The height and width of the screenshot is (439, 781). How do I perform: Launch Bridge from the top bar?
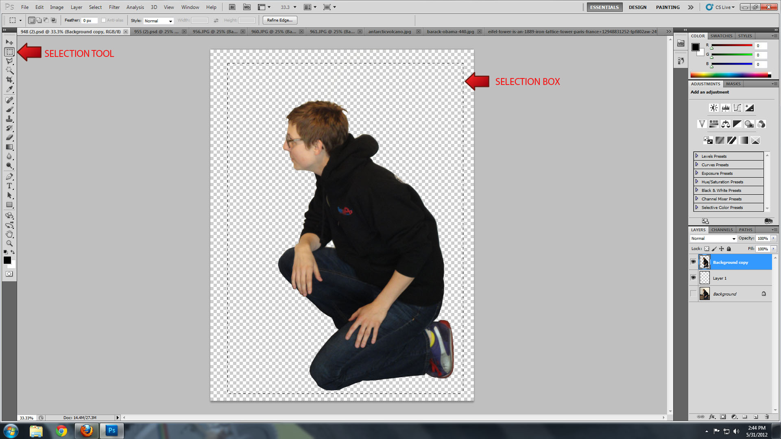232,7
